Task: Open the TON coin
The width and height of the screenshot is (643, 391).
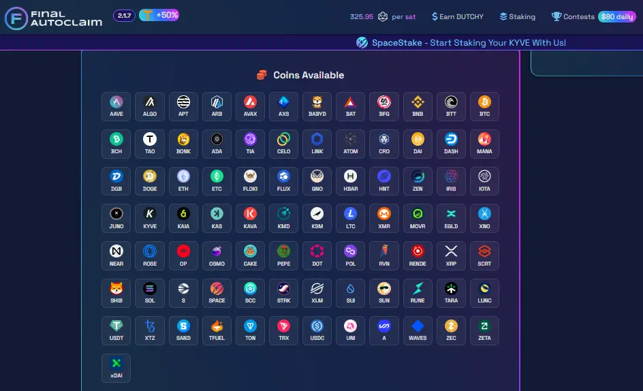Action: 250,330
